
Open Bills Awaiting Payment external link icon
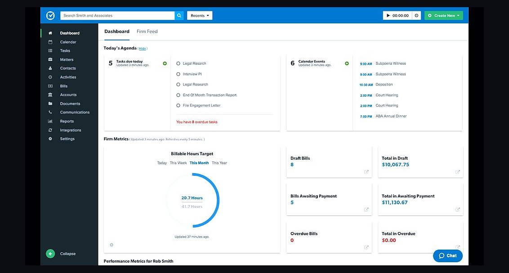pyautogui.click(x=366, y=210)
